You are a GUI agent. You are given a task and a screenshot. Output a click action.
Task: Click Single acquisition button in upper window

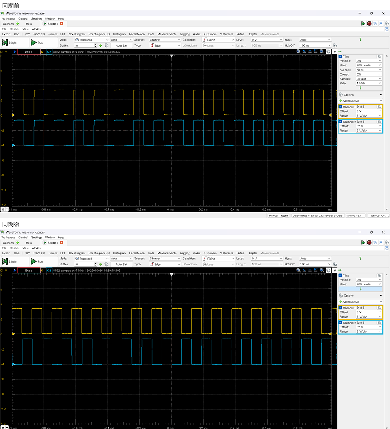pyautogui.click(x=14, y=43)
